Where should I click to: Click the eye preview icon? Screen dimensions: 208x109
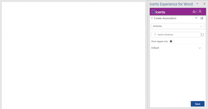coord(196,18)
